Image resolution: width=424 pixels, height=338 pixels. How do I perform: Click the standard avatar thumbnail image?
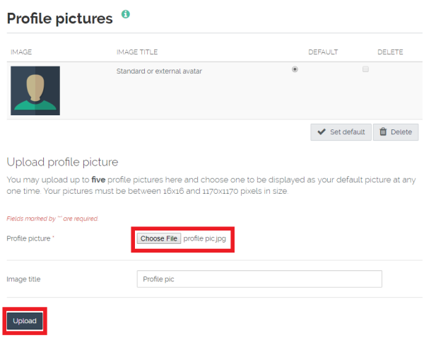coord(35,91)
